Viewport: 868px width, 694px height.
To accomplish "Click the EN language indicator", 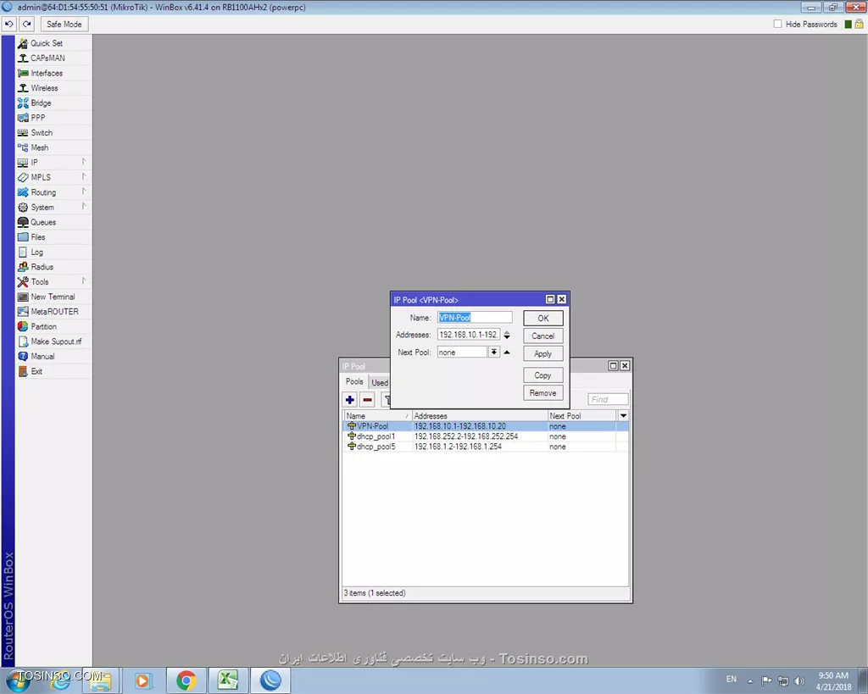I will click(x=732, y=679).
